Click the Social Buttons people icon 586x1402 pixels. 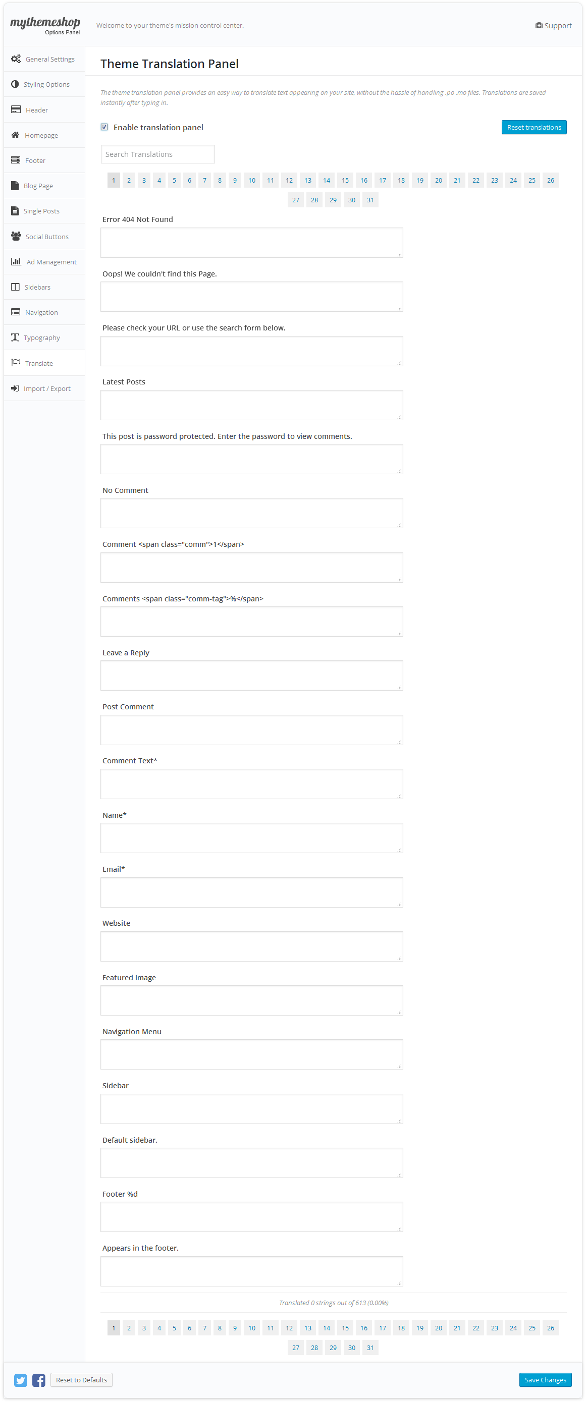click(x=16, y=236)
